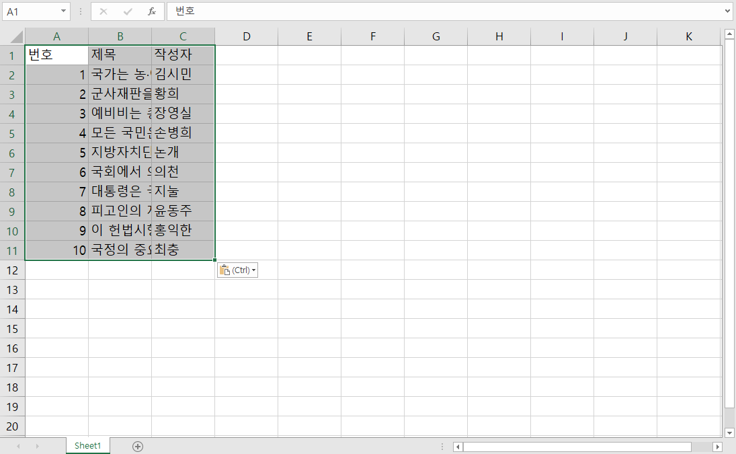Select row 5 header
Screen dimensions: 736x454
[12, 134]
